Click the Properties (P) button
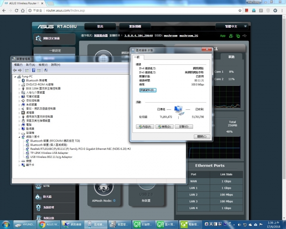This screenshot has height=229, width=286. tap(145, 126)
